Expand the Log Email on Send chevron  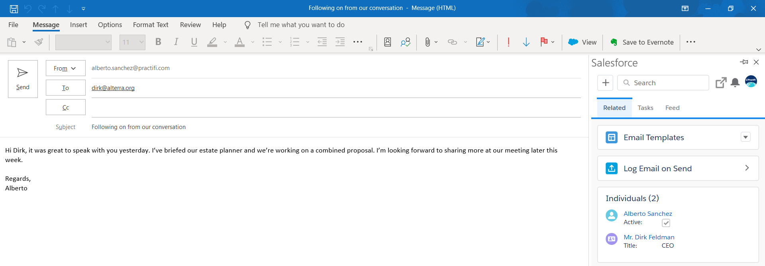click(x=747, y=168)
